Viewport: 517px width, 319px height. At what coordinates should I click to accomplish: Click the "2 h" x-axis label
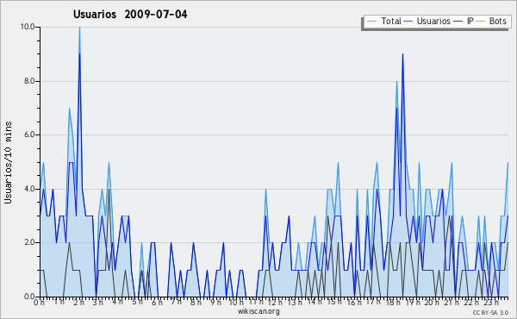78,302
